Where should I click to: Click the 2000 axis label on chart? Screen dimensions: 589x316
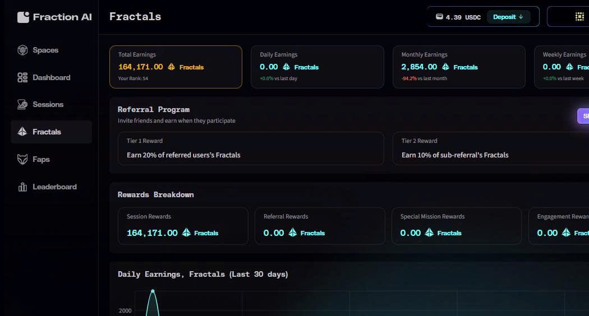pos(125,311)
